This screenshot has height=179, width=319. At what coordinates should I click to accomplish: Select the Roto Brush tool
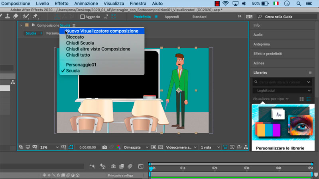click(x=26, y=16)
